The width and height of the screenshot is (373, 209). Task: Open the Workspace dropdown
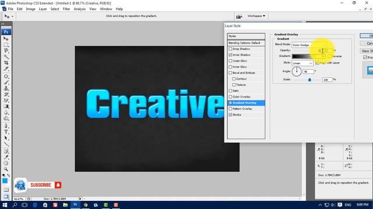(x=256, y=16)
